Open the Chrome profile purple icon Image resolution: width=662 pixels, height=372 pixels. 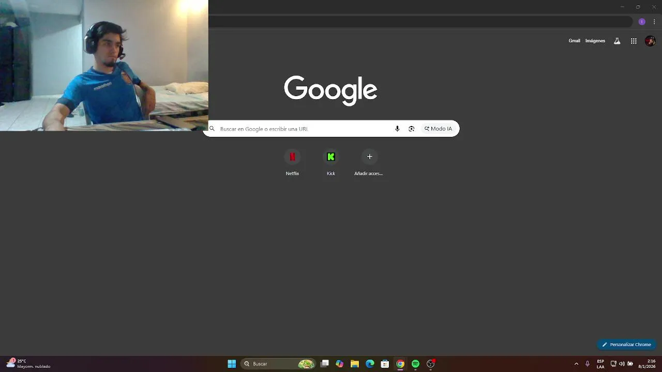coord(642,22)
